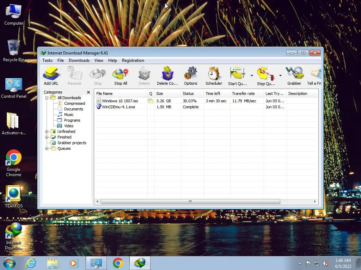Open the Scheduler alarm clock icon
The width and height of the screenshot is (361, 270).
click(214, 76)
